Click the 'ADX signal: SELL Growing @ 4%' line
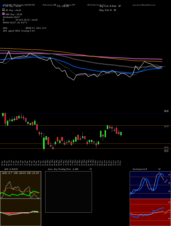The height and width of the screenshot is (226, 171). 19,31
